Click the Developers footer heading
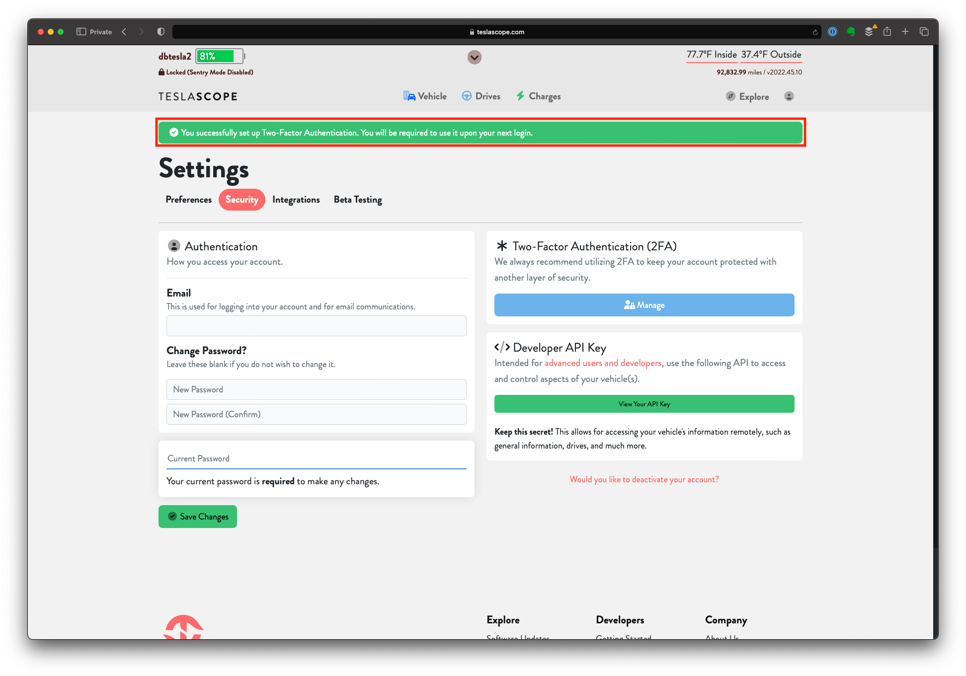 click(x=620, y=620)
